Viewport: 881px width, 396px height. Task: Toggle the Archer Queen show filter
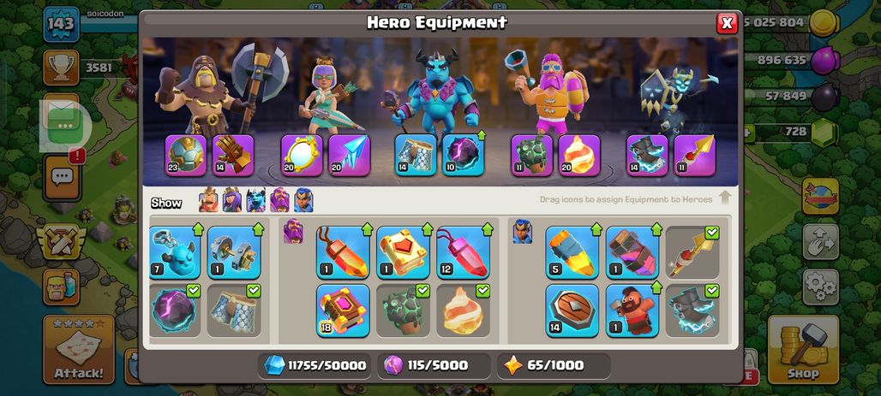coord(232,200)
